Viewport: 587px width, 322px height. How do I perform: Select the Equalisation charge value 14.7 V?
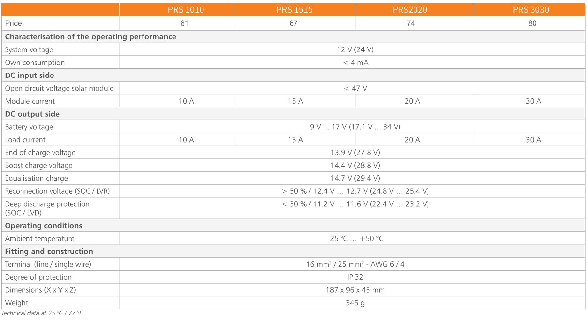[355, 178]
